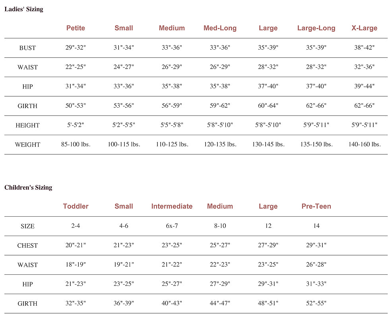Click the Petite weight 85-100 lbs. cell

(76, 144)
